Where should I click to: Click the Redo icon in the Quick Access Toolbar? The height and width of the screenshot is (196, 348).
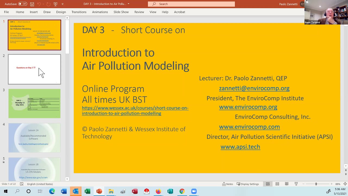pyautogui.click(x=48, y=4)
